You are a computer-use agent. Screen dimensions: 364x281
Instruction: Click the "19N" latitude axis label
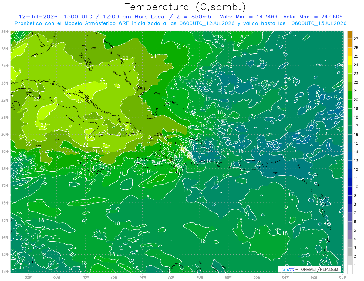pyautogui.click(x=4, y=151)
